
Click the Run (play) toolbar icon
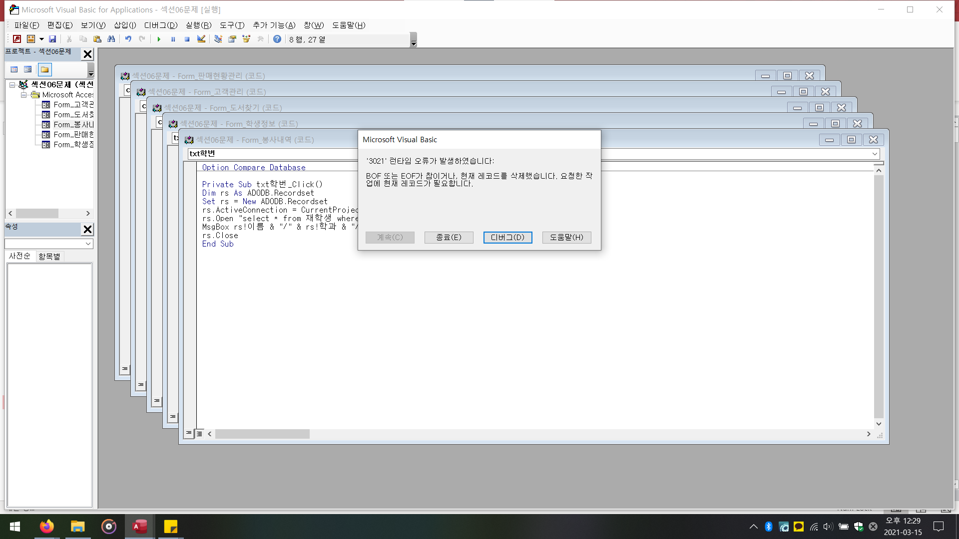pyautogui.click(x=159, y=39)
